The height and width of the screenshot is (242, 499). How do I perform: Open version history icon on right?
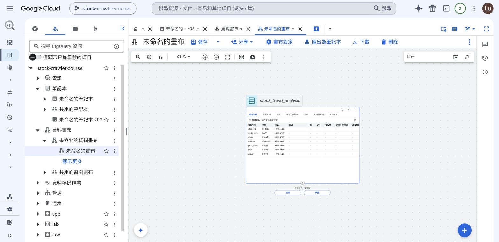[x=485, y=58]
